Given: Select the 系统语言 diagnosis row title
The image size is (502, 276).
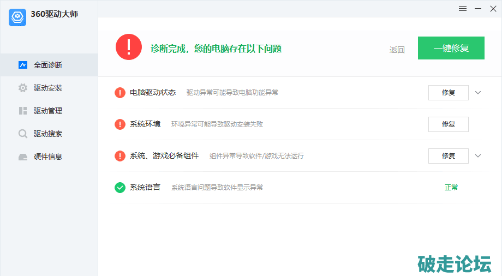Looking at the screenshot, I should tap(145, 188).
